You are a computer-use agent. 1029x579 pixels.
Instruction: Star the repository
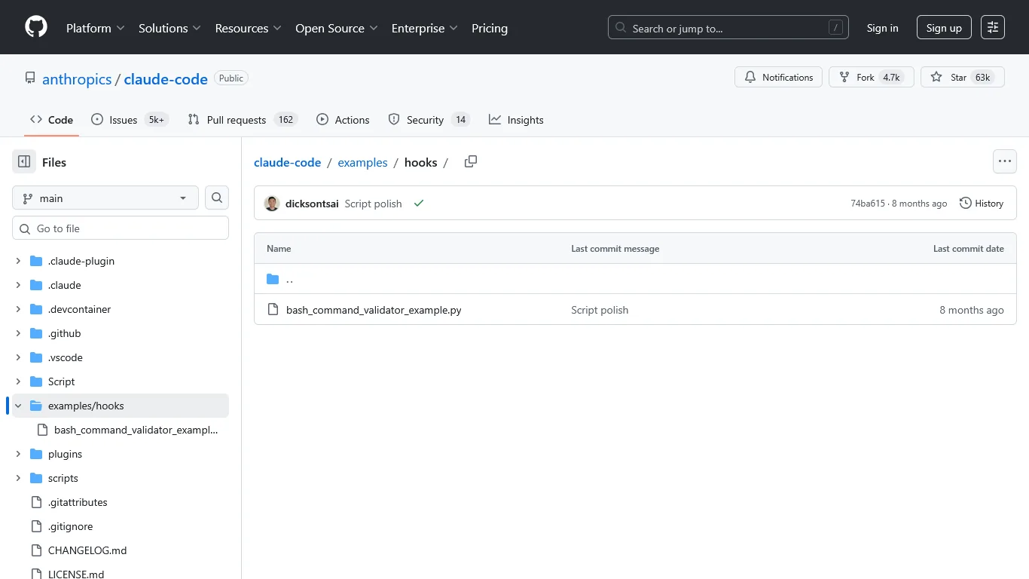tap(963, 77)
